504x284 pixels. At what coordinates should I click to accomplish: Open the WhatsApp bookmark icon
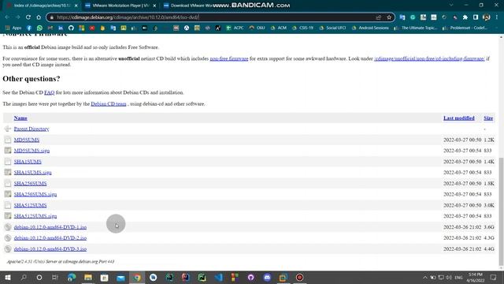click(x=39, y=28)
